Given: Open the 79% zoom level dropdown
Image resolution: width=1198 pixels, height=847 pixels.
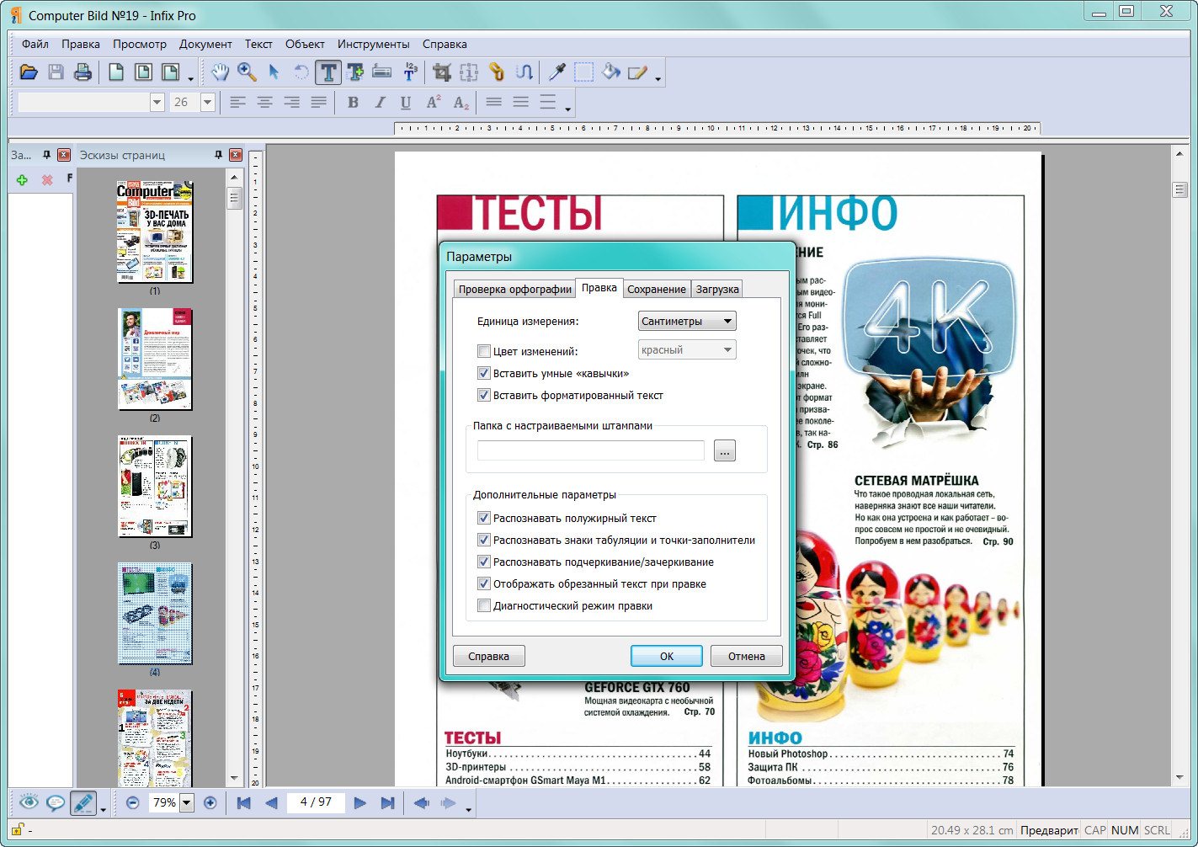Looking at the screenshot, I should pos(187,802).
